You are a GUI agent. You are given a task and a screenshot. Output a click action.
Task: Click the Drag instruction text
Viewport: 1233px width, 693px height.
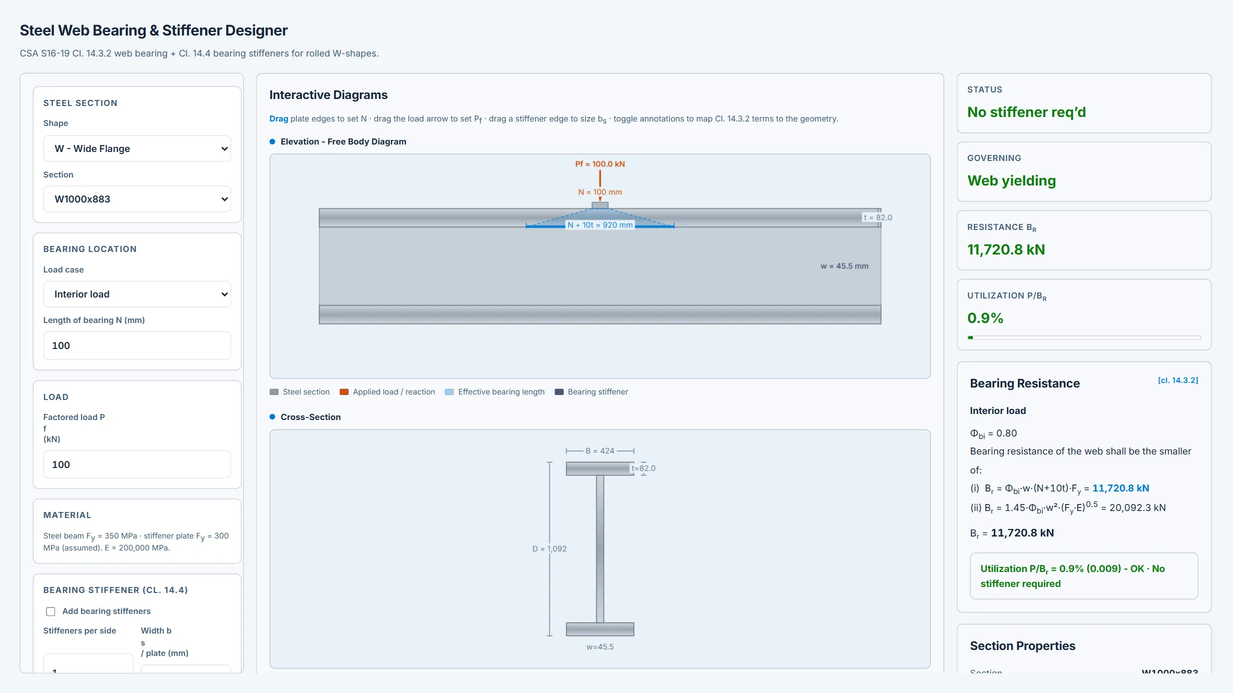tap(553, 119)
